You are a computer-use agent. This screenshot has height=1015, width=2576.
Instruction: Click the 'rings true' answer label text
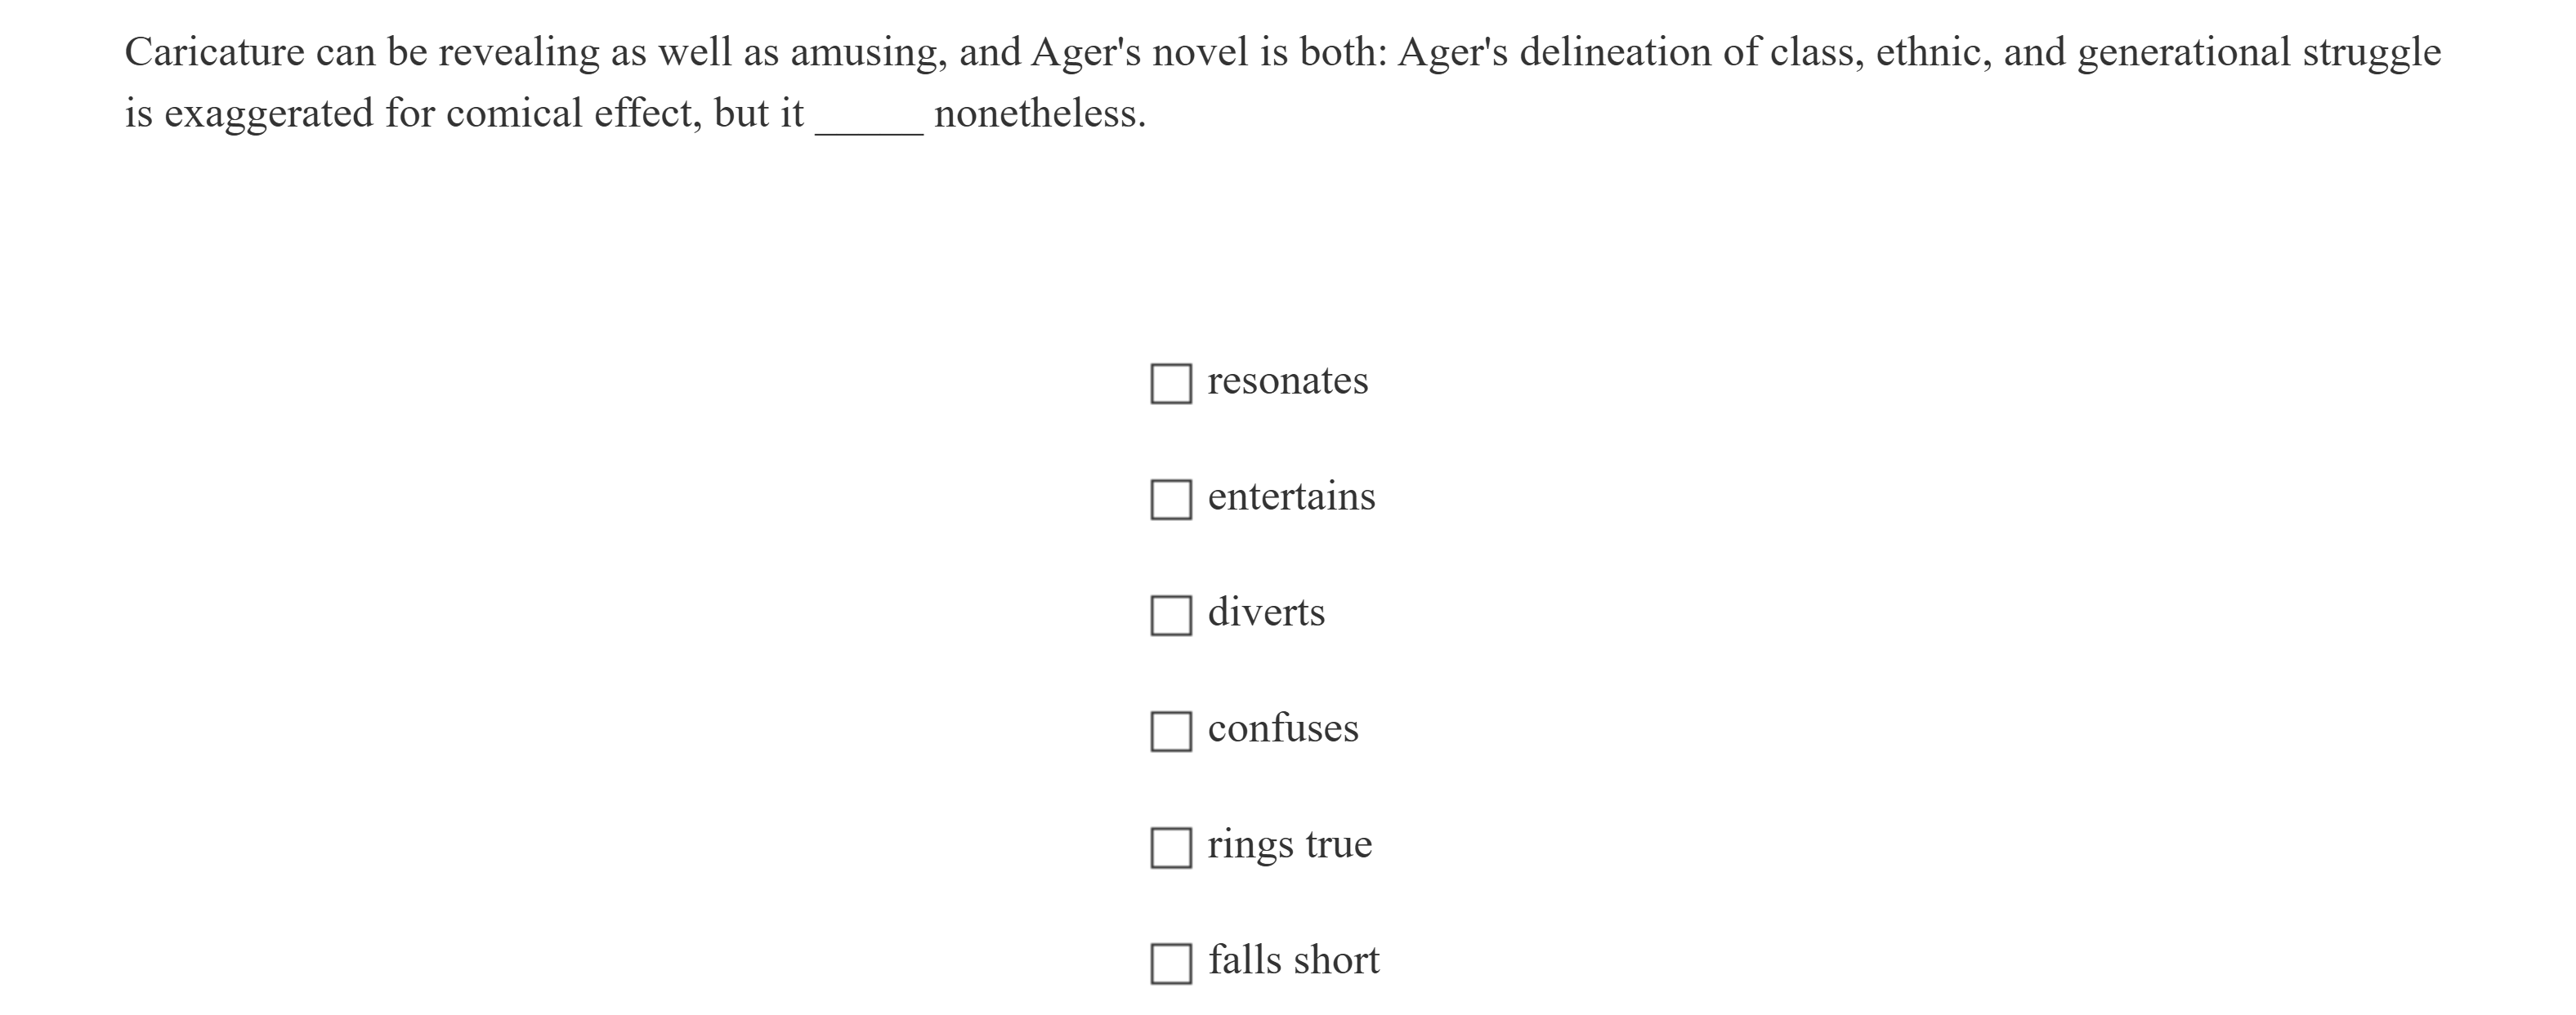(1289, 844)
